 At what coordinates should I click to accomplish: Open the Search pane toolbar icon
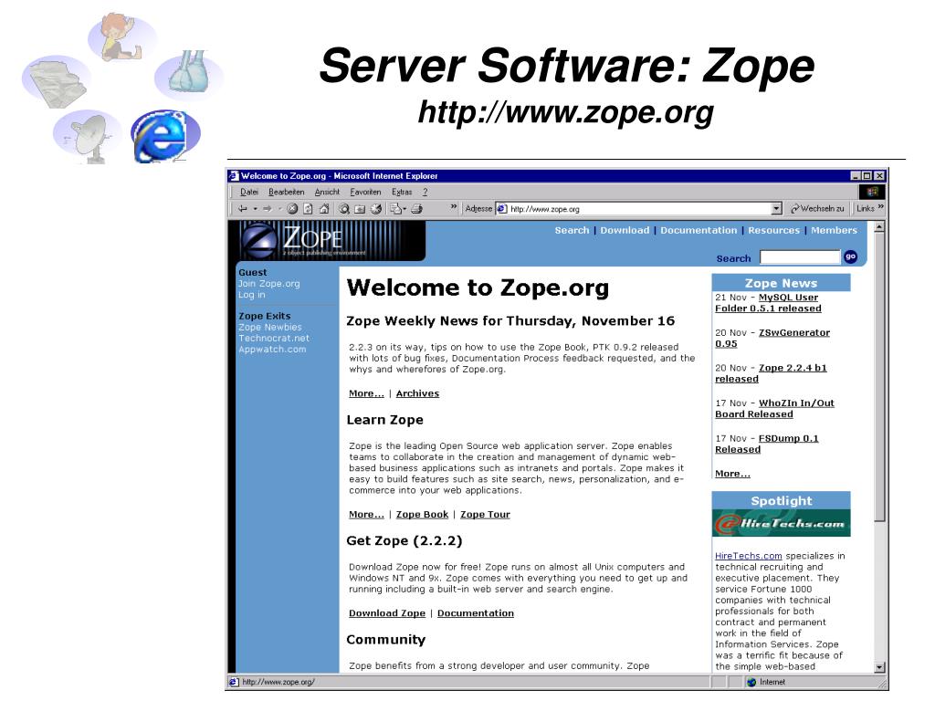[344, 209]
